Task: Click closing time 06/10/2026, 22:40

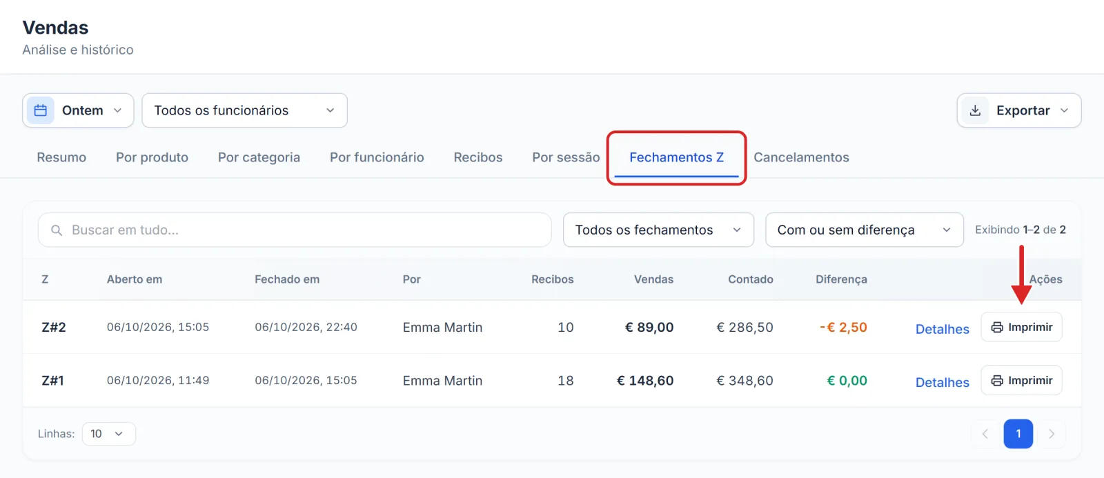Action: click(306, 327)
